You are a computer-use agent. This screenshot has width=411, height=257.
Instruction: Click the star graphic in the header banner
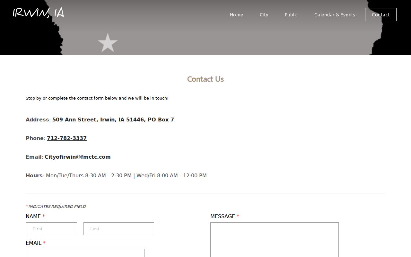pos(108,43)
